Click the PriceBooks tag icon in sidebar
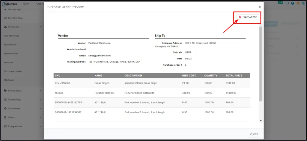Viewport: 307px width, 141px height. tap(5, 91)
